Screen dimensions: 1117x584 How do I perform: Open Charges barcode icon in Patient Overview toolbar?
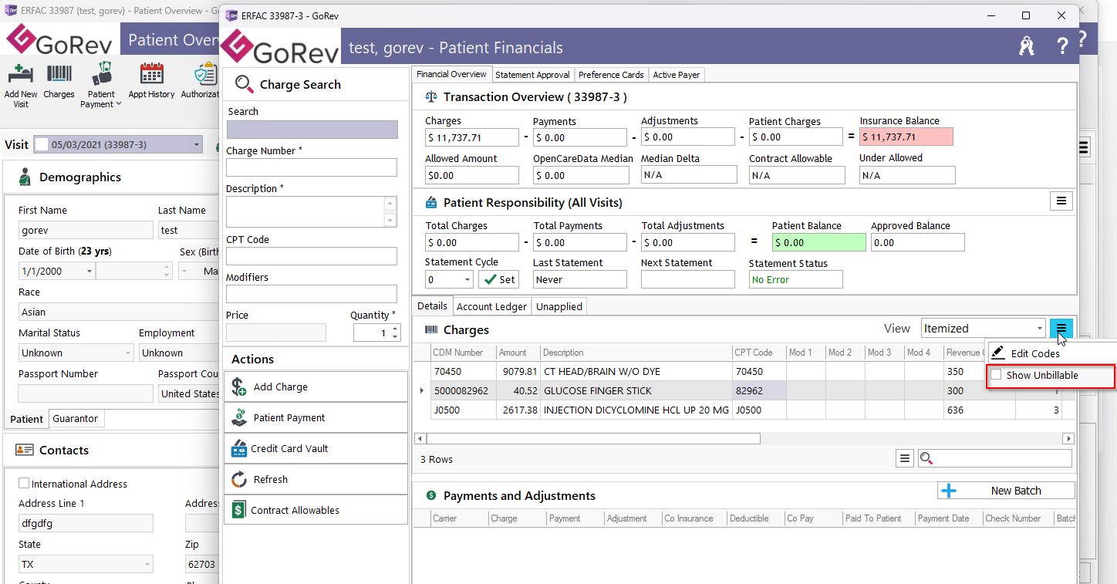coord(59,75)
